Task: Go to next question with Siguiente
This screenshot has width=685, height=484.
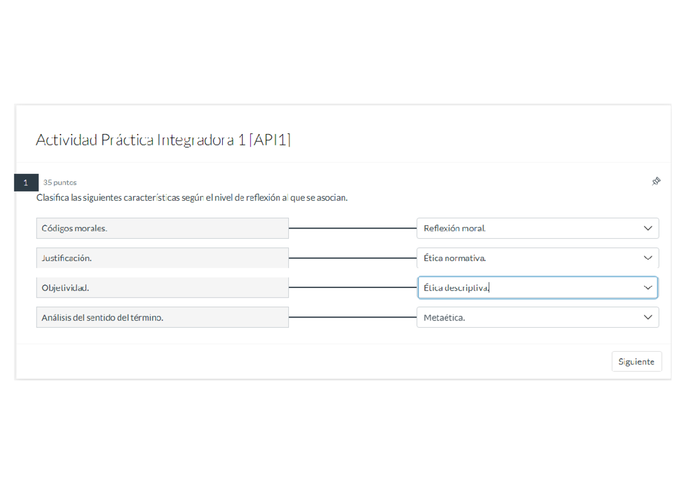Action: point(636,361)
